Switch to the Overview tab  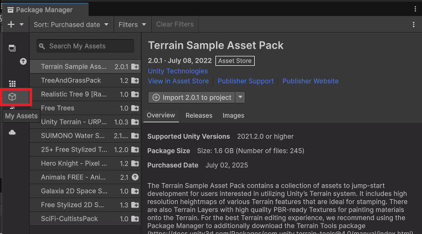tap(161, 116)
